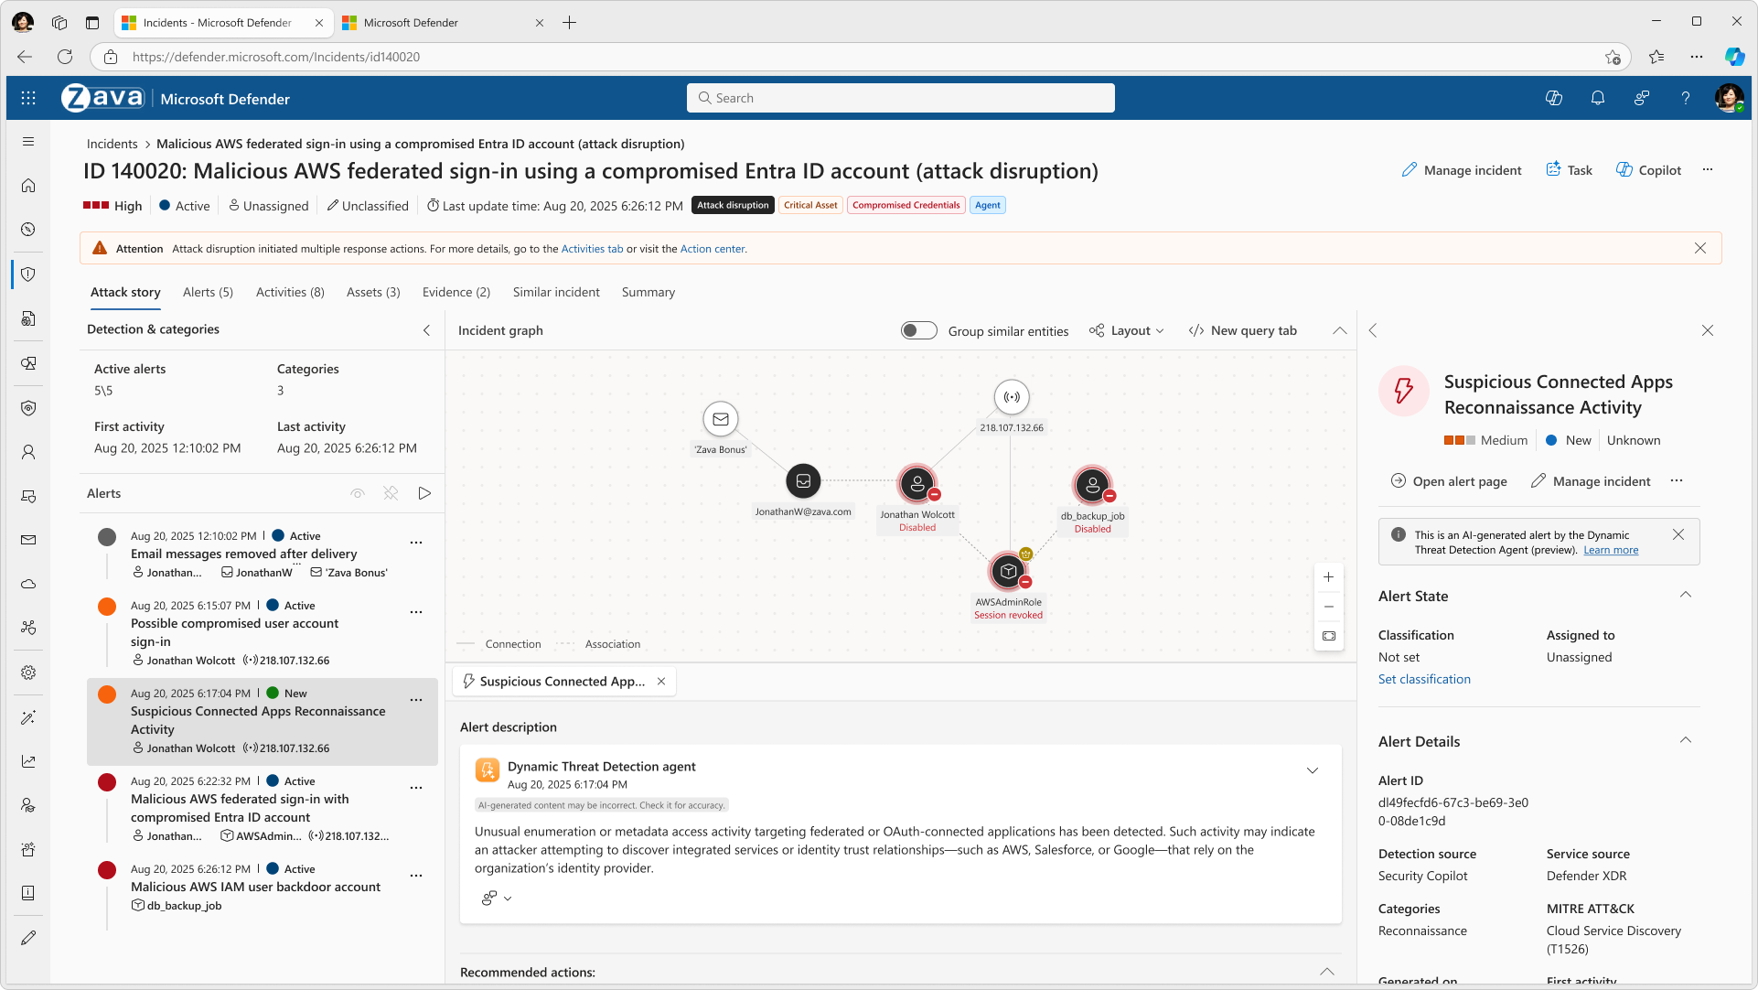Viewport: 1758px width, 990px height.
Task: Switch to the Summary tab
Action: (648, 292)
